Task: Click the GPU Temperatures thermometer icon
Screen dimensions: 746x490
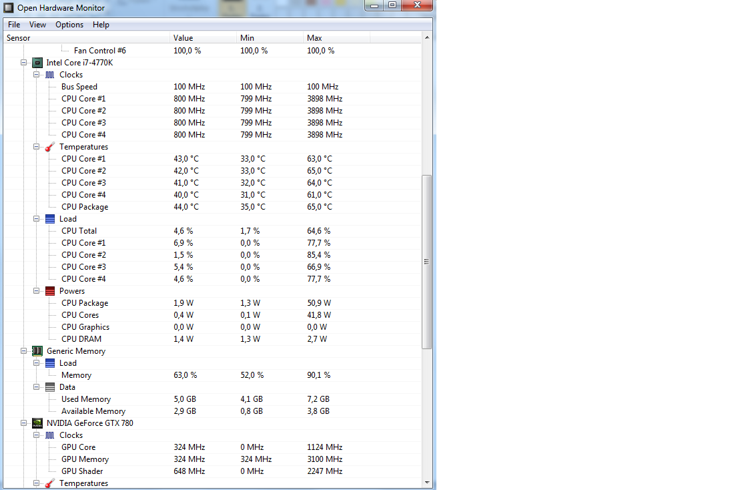Action: click(50, 483)
